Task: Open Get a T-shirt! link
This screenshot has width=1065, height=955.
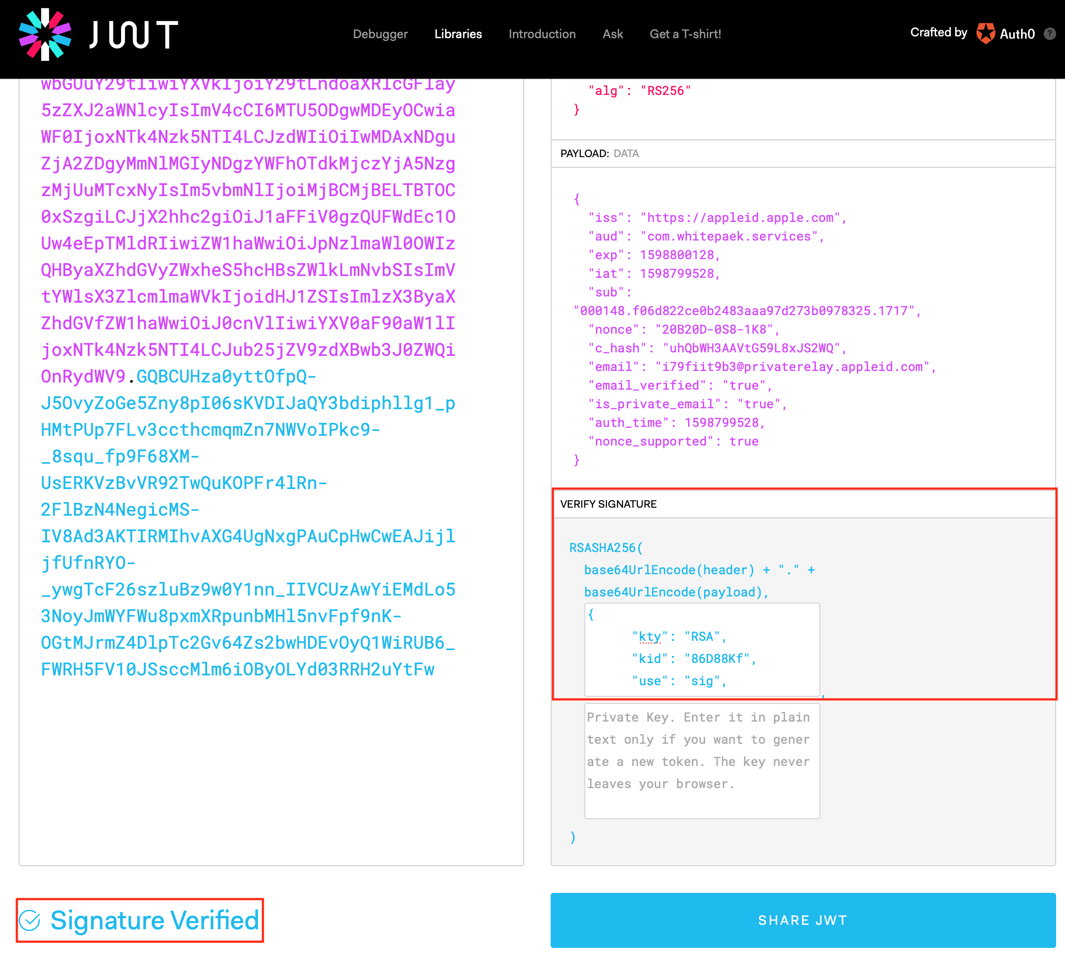Action: coord(685,34)
